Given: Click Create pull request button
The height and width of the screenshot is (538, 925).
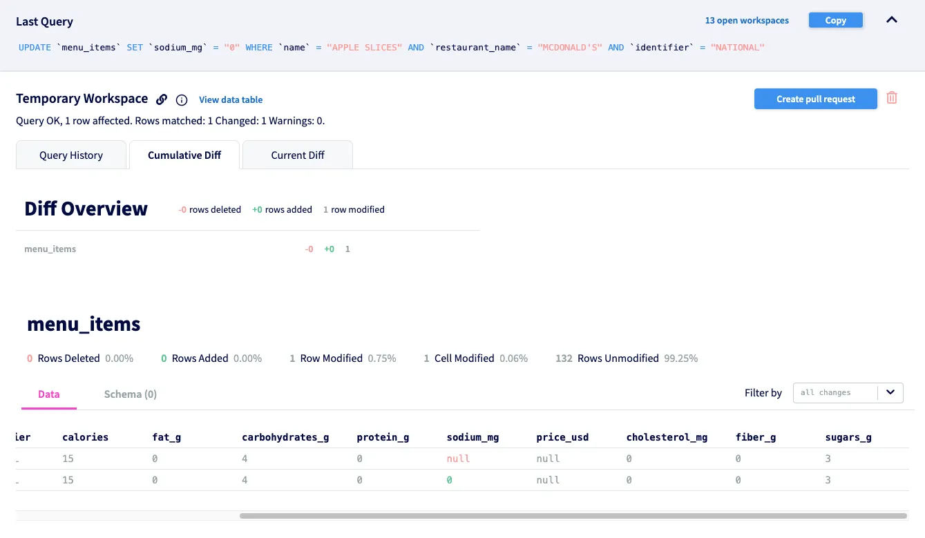Looking at the screenshot, I should click(815, 99).
